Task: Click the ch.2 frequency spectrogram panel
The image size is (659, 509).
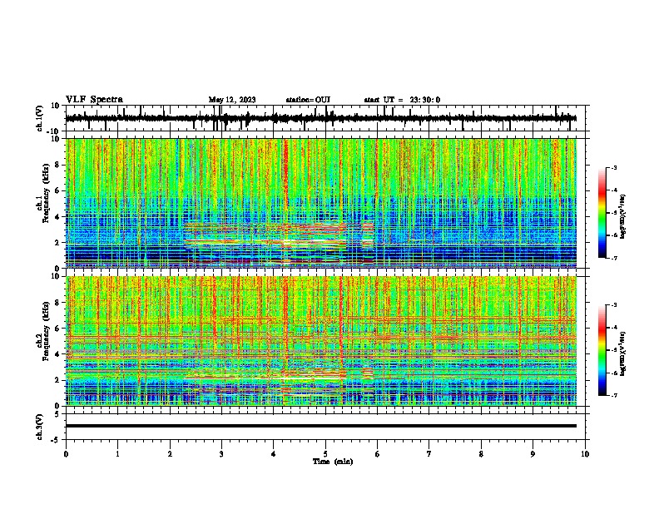Action: (x=321, y=341)
